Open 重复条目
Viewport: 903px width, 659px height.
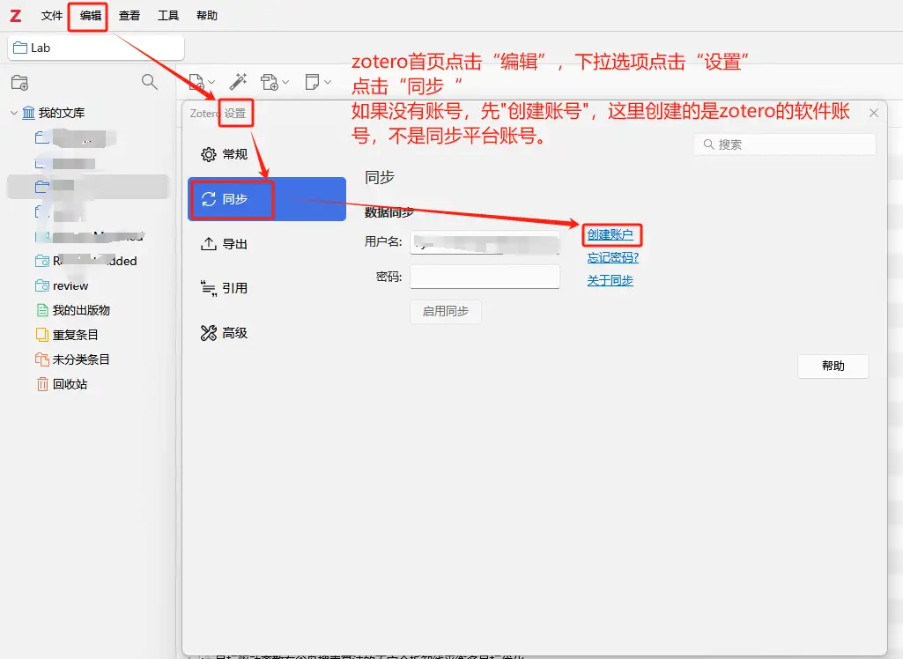point(76,335)
